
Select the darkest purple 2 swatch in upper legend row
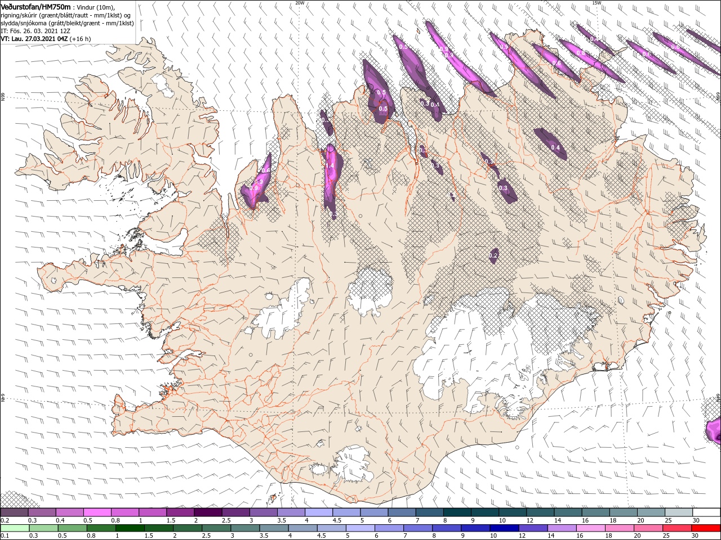click(x=208, y=512)
